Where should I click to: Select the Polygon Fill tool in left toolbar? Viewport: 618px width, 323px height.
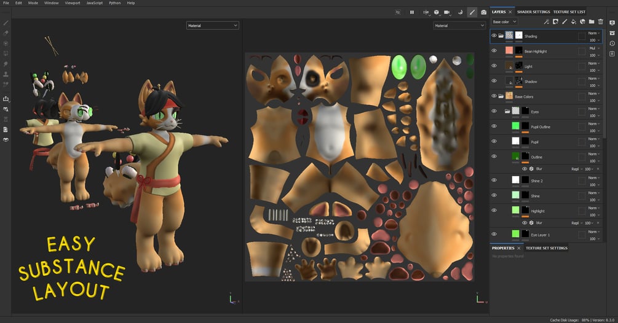[x=6, y=53]
